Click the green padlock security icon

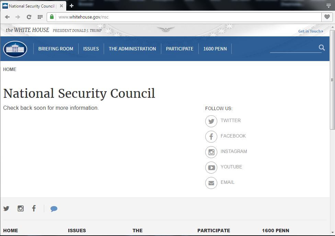pos(52,17)
